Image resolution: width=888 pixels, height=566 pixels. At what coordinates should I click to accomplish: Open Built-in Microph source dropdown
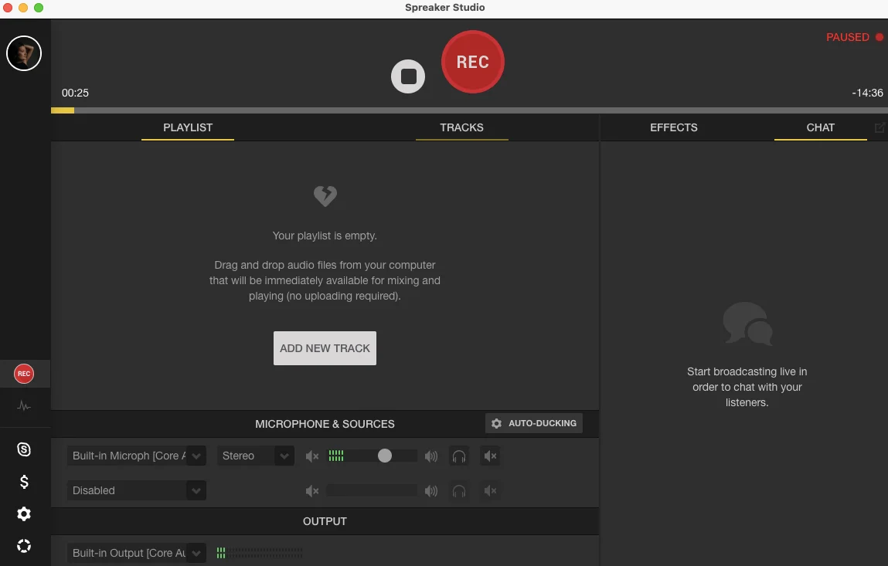click(137, 456)
